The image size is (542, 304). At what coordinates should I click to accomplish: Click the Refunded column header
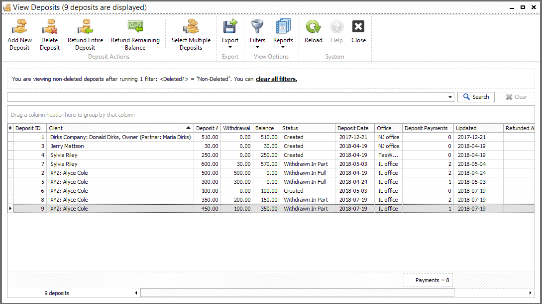click(519, 128)
